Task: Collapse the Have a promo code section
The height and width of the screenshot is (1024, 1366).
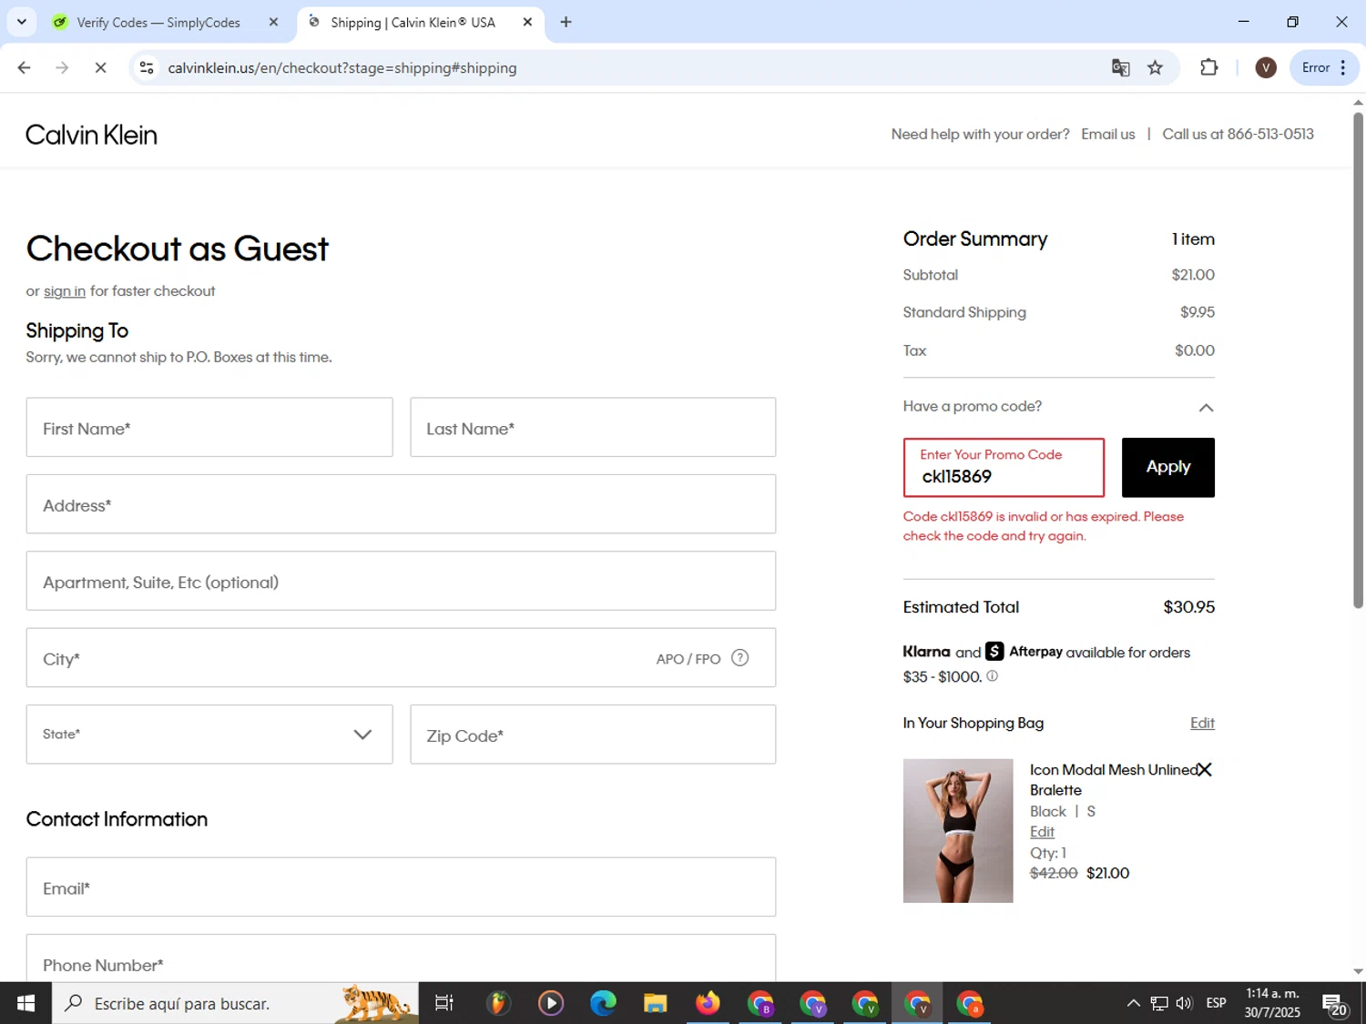Action: click(x=1206, y=407)
